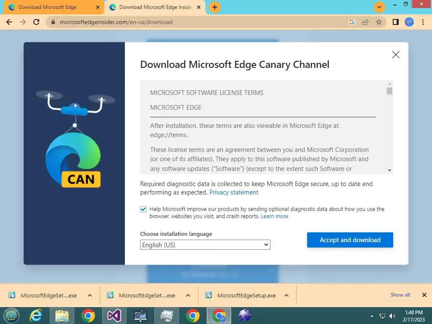Open the second Chrome taskbar icon
The image size is (432, 324).
[x=193, y=316]
